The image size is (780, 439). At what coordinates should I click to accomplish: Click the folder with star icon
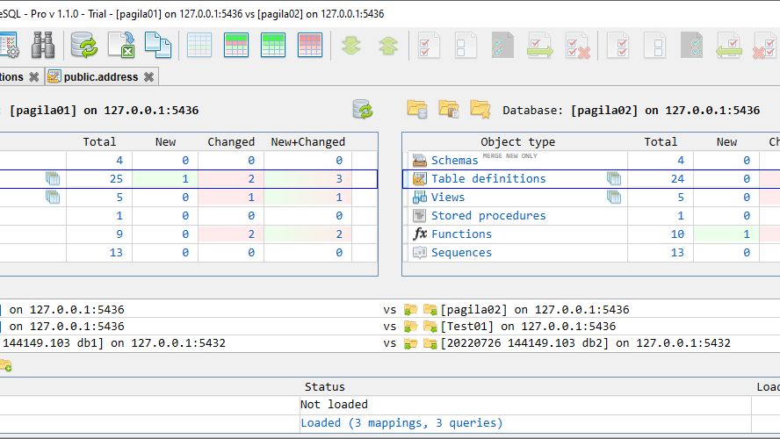[480, 110]
